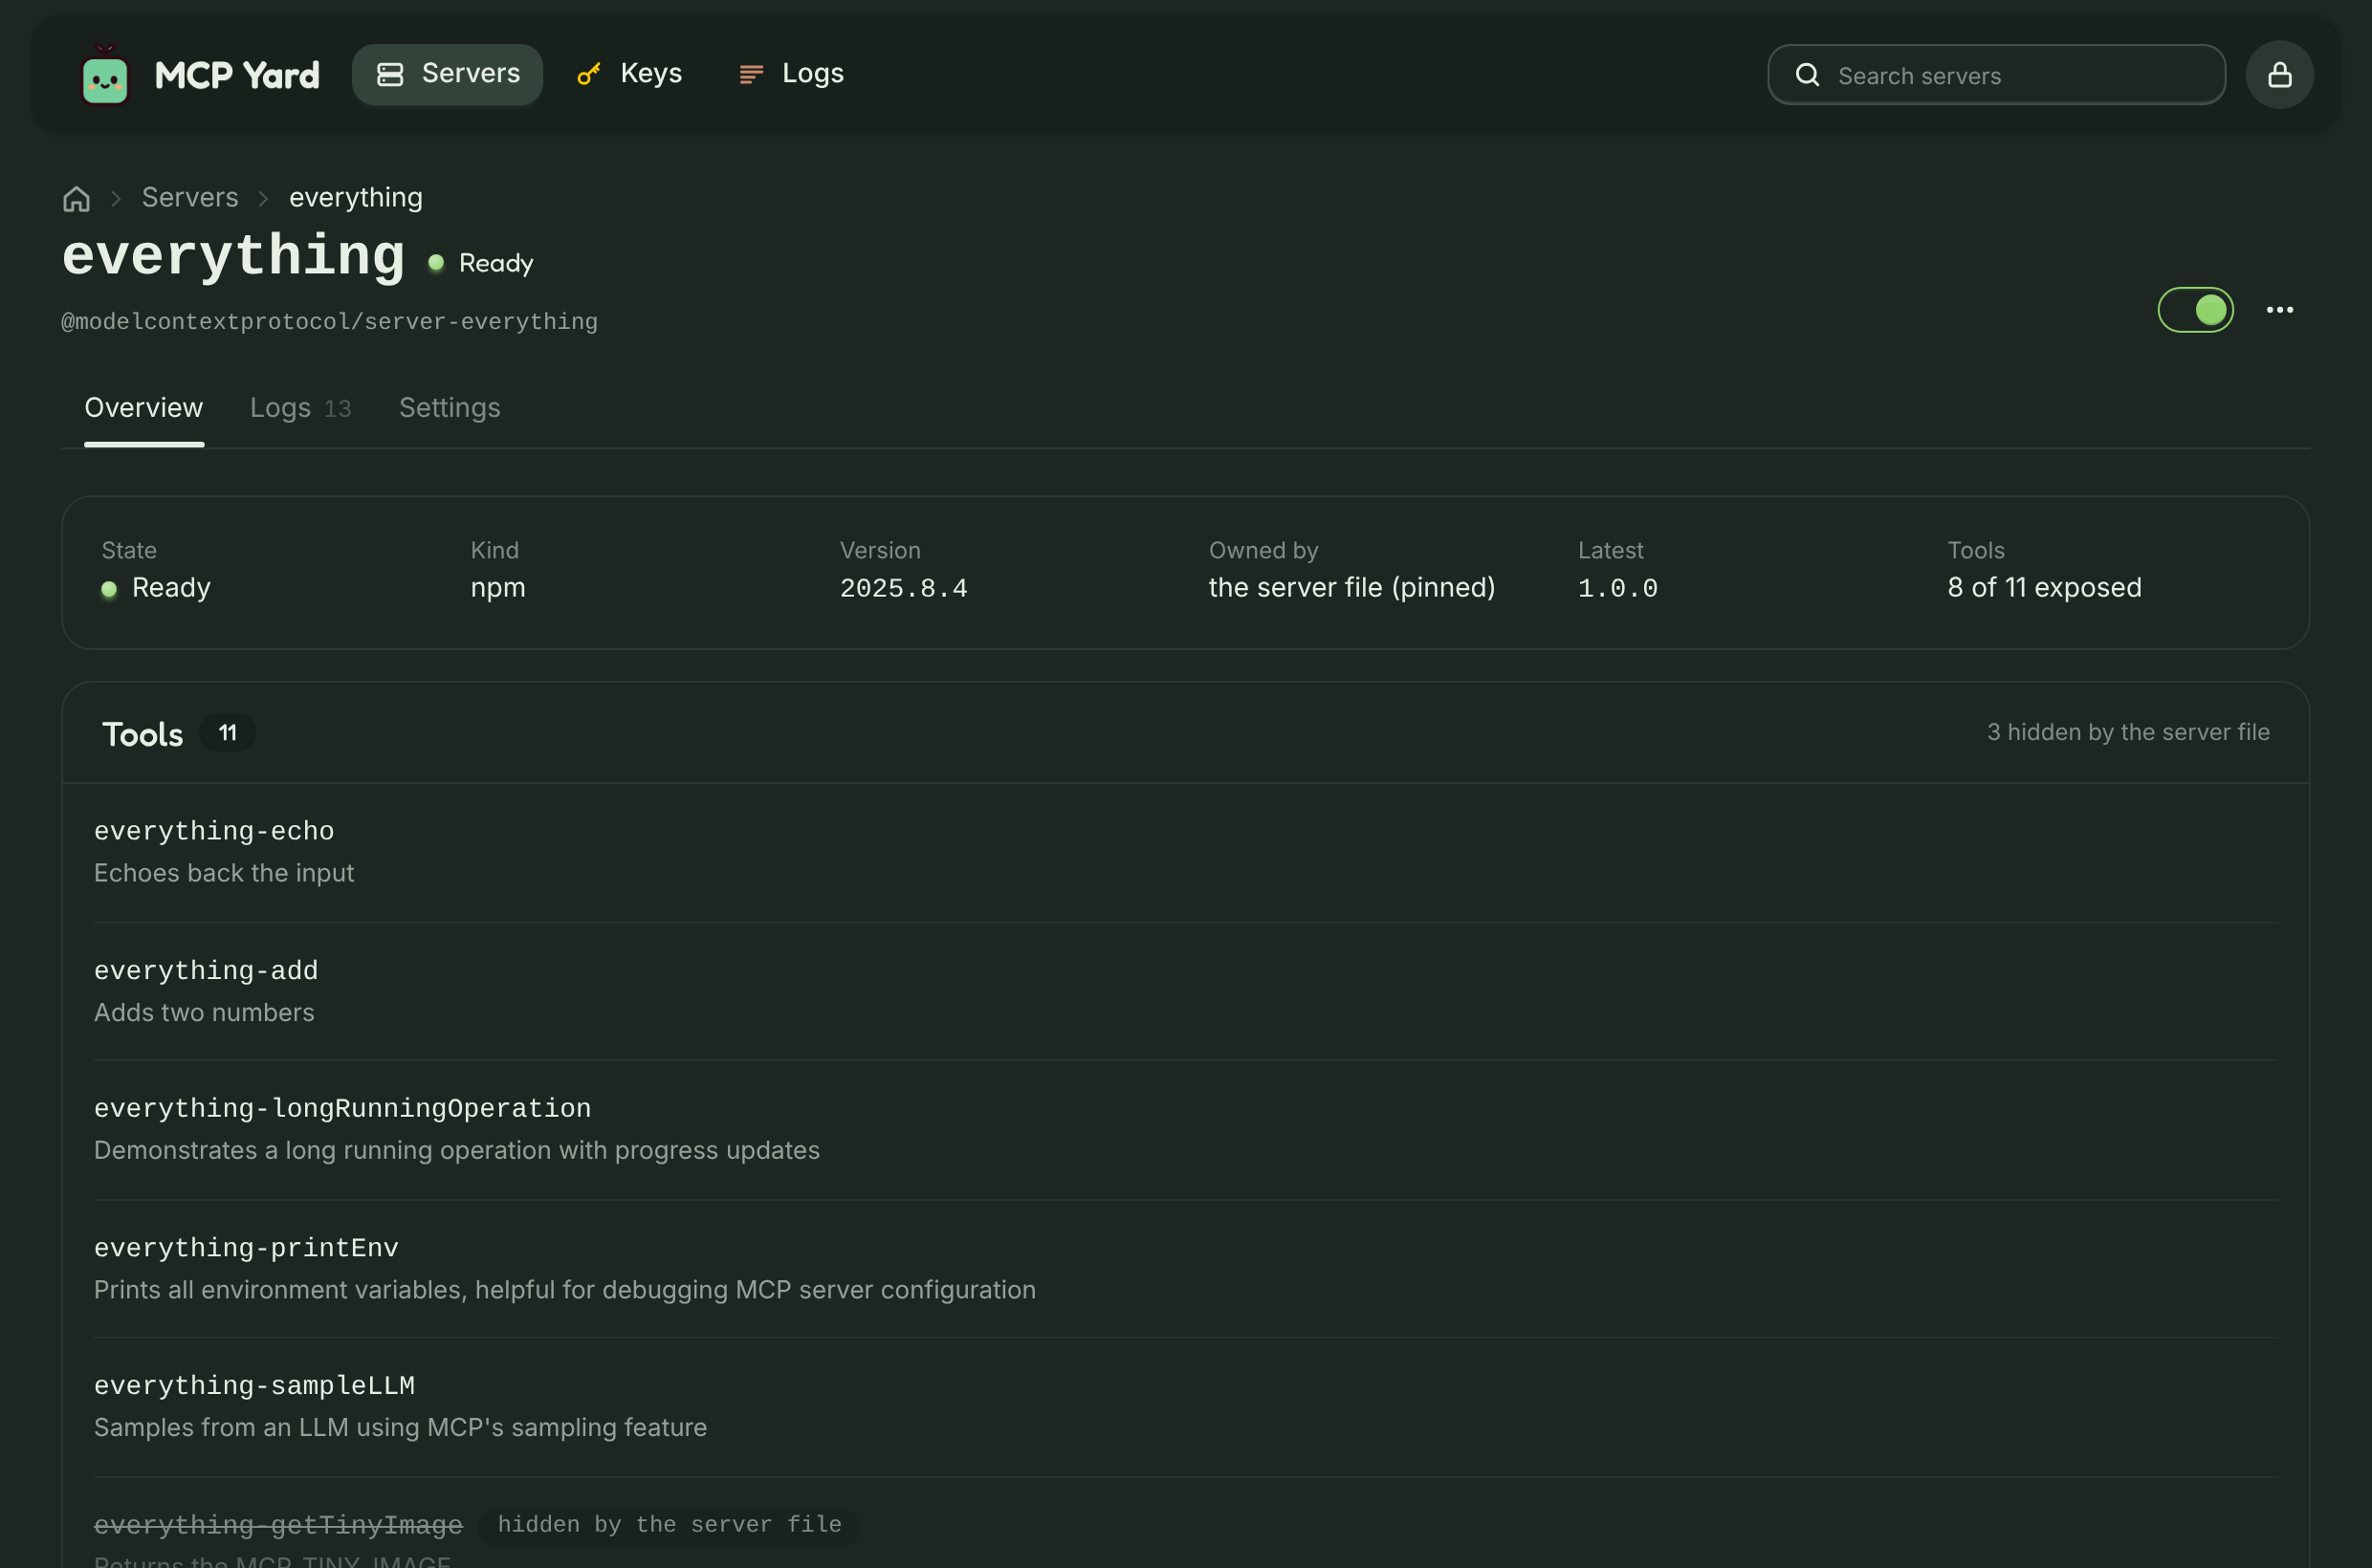2372x1568 pixels.
Task: Open the Keys nav tab
Action: [629, 74]
